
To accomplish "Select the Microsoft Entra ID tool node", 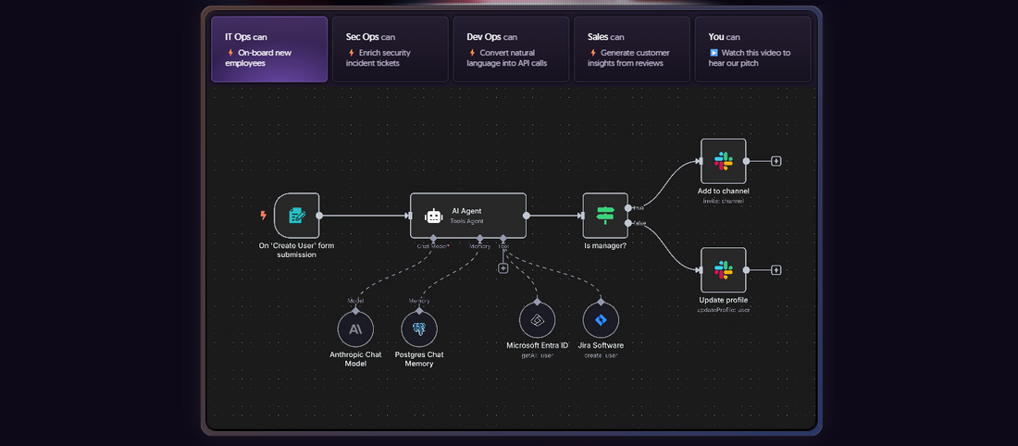I will point(537,320).
